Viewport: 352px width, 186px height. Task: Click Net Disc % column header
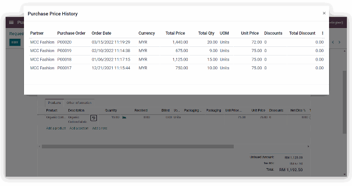(x=298, y=111)
